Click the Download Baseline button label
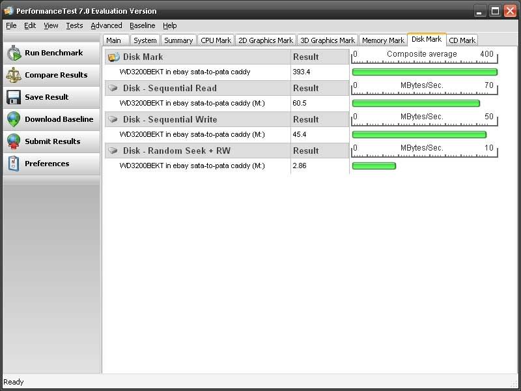 coord(59,119)
